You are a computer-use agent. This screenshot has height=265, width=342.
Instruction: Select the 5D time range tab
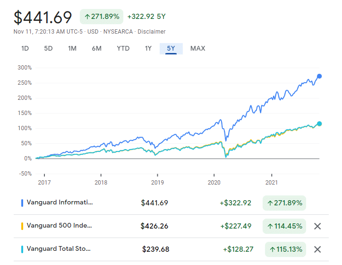pos(49,48)
